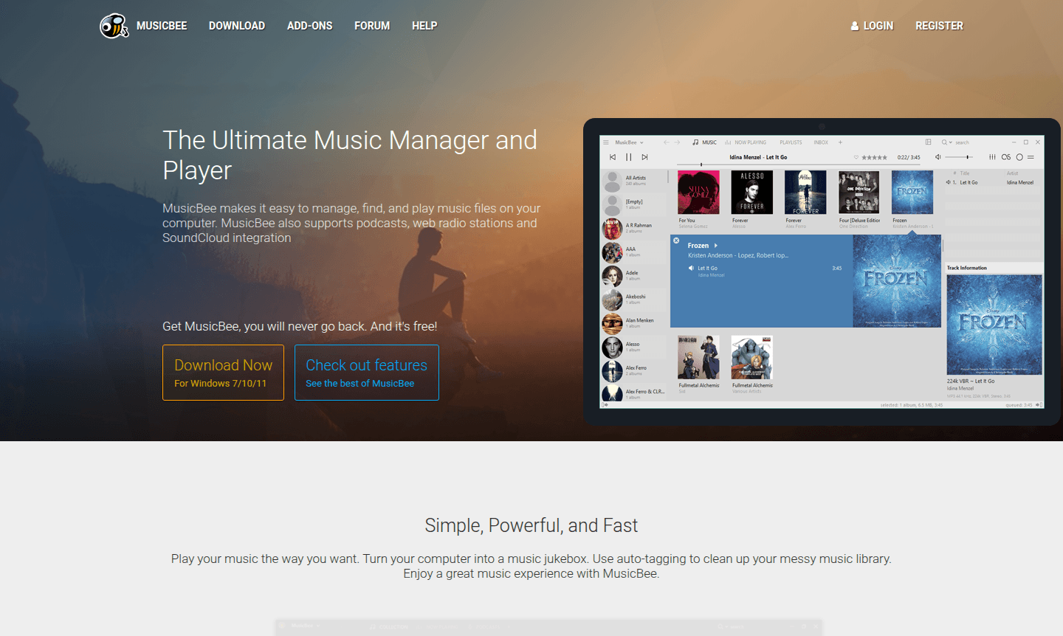Collapse the expanded Frozen album panel

click(676, 241)
